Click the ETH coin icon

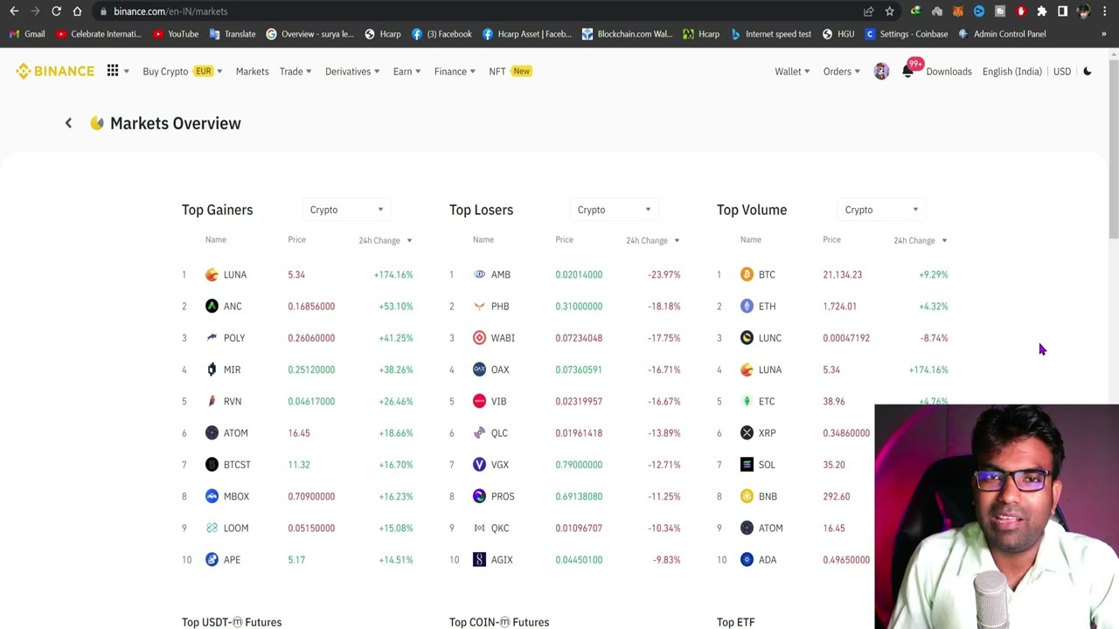(x=747, y=306)
